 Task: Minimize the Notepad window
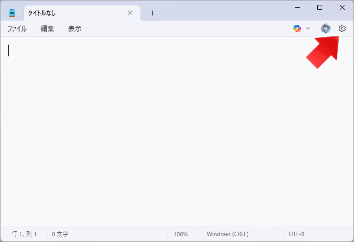click(x=298, y=7)
